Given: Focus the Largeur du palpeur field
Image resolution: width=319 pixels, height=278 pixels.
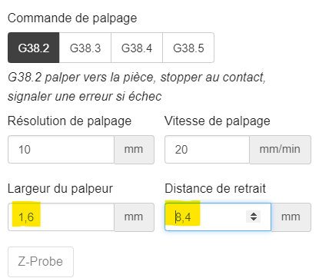Looking at the screenshot, I should 61,217.
